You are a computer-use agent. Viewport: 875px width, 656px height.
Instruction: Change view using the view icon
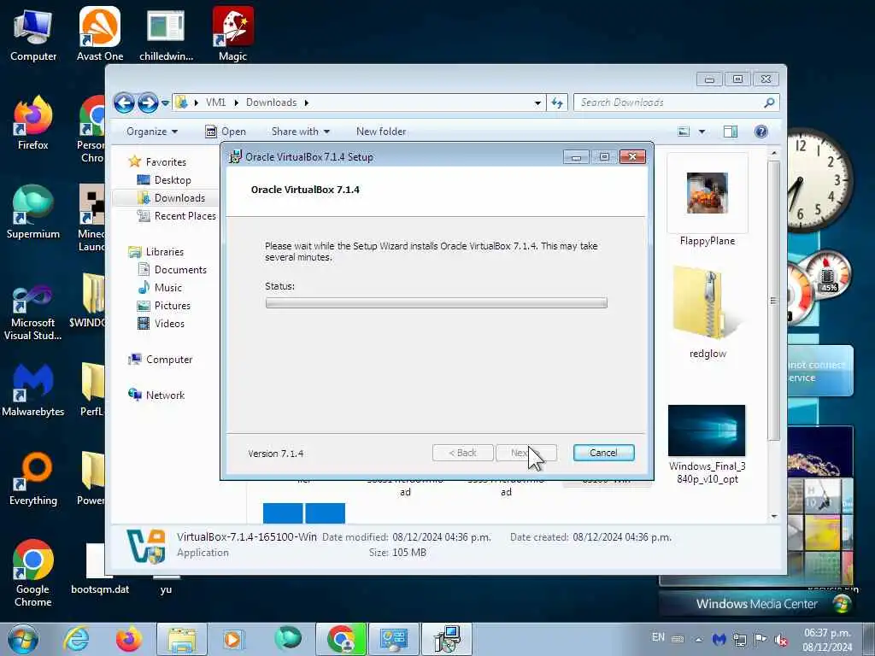click(684, 132)
